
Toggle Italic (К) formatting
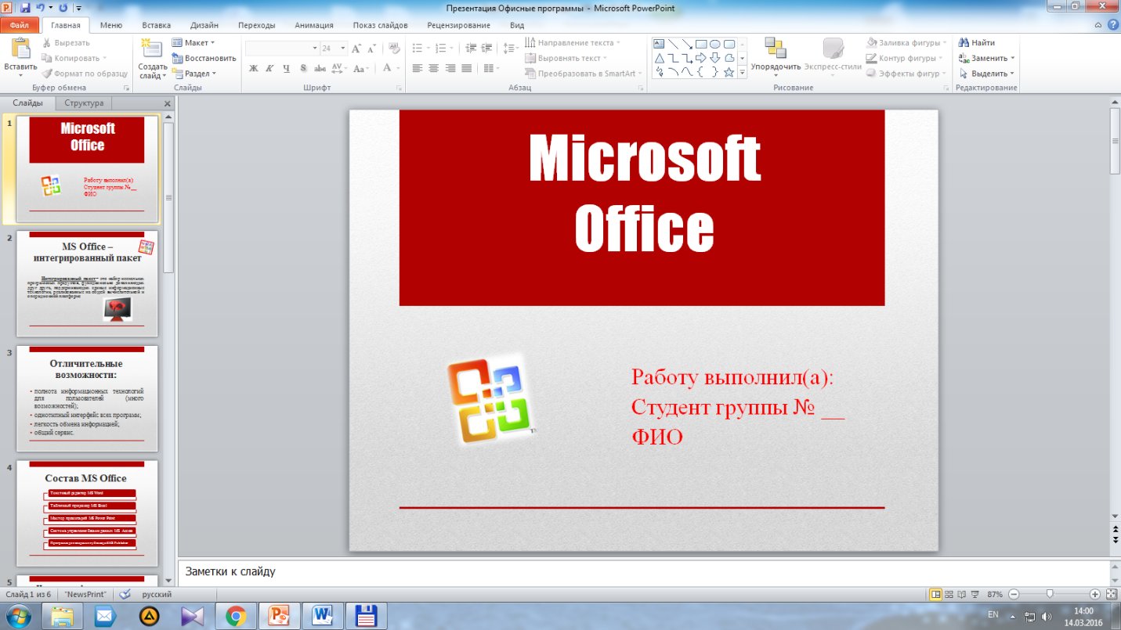270,69
